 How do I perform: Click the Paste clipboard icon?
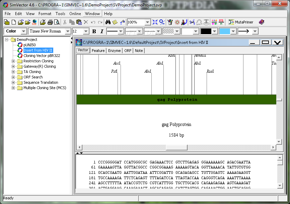(x=79, y=22)
